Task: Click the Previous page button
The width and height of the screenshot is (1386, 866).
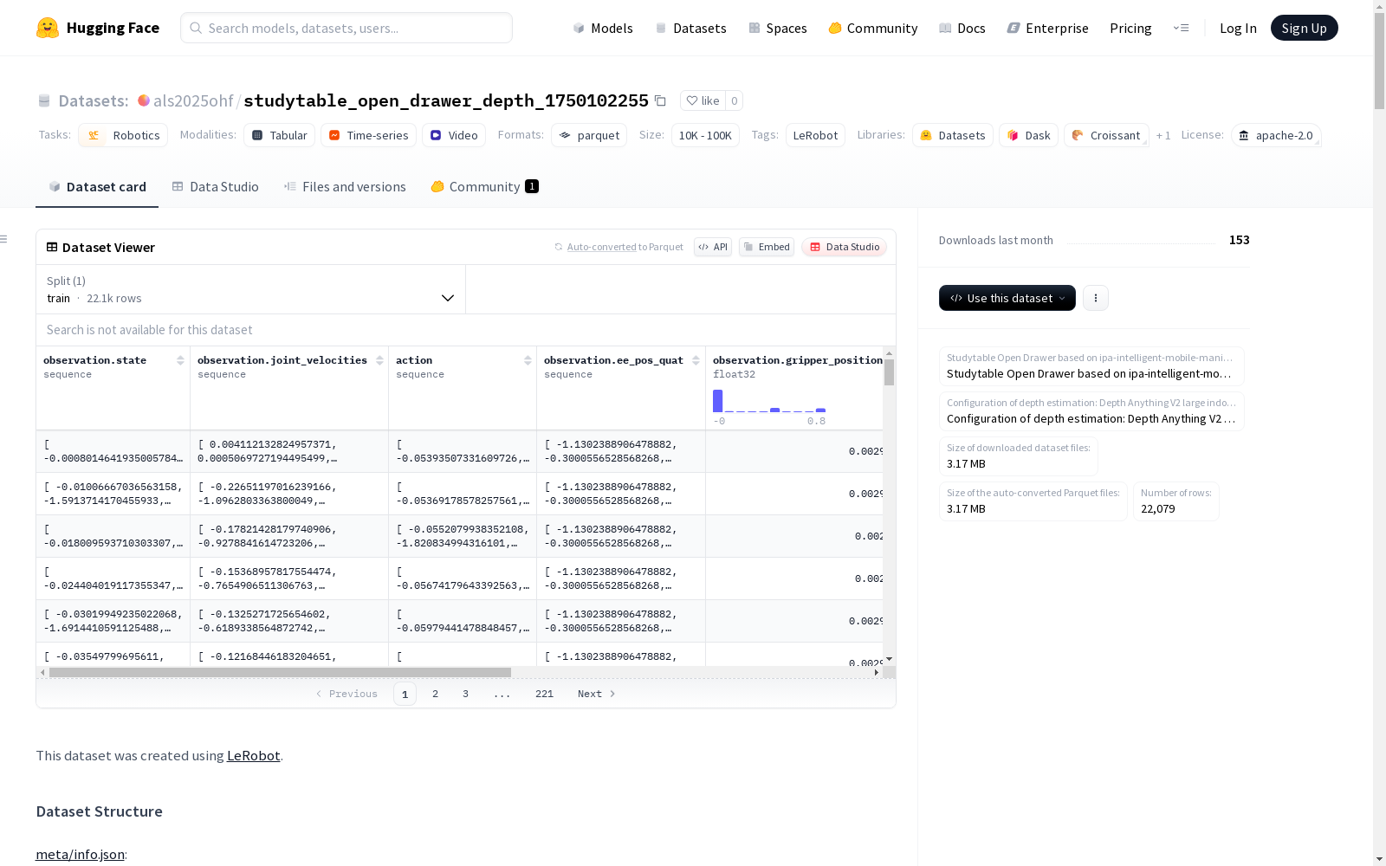Action: pyautogui.click(x=347, y=694)
